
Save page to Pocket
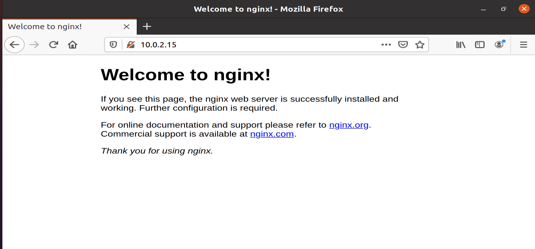pyautogui.click(x=403, y=45)
